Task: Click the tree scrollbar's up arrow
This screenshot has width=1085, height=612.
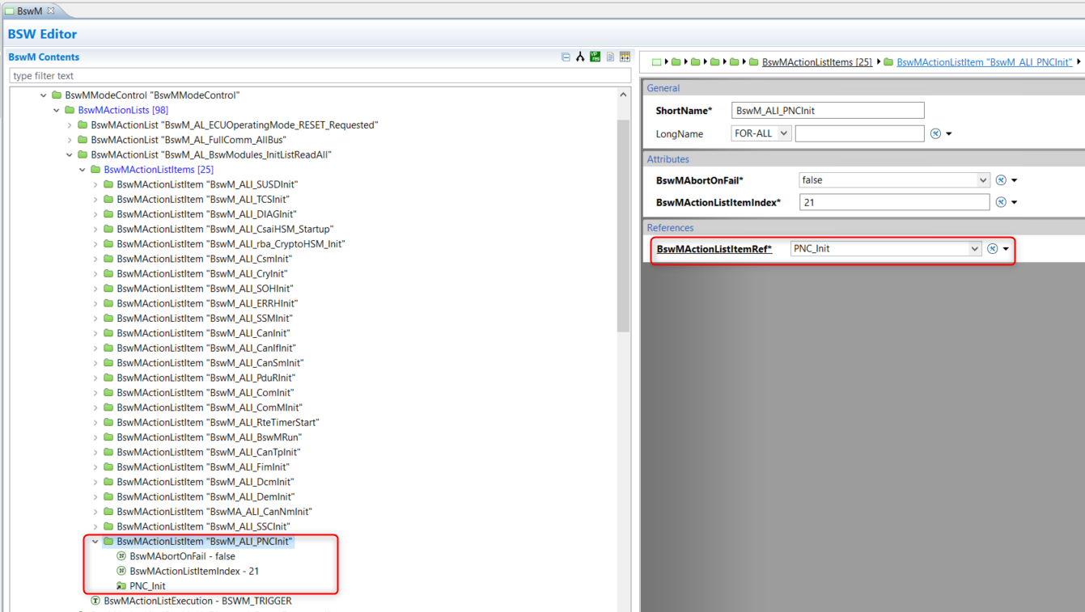Action: [x=623, y=95]
